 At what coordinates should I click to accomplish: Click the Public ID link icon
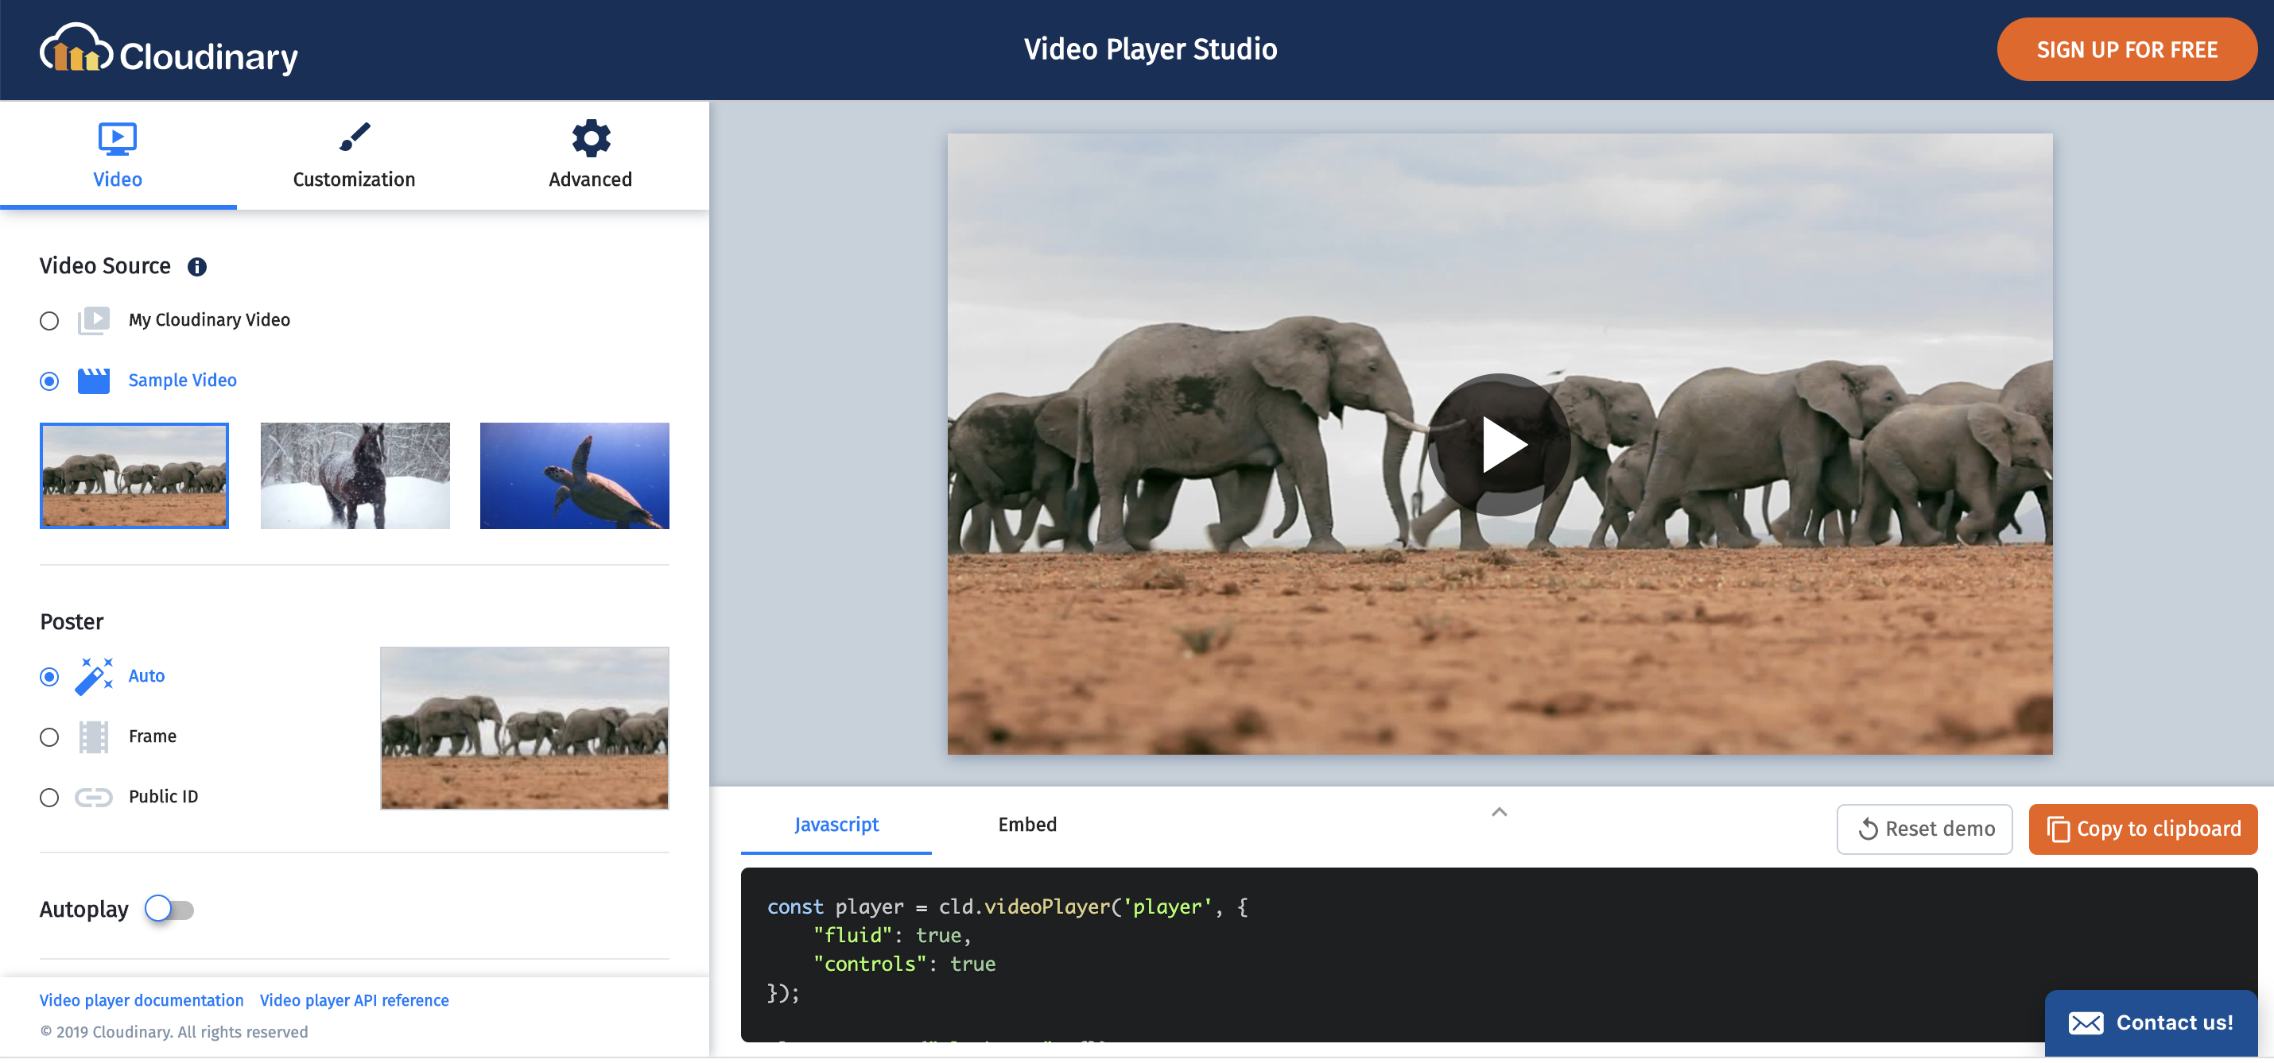point(94,796)
